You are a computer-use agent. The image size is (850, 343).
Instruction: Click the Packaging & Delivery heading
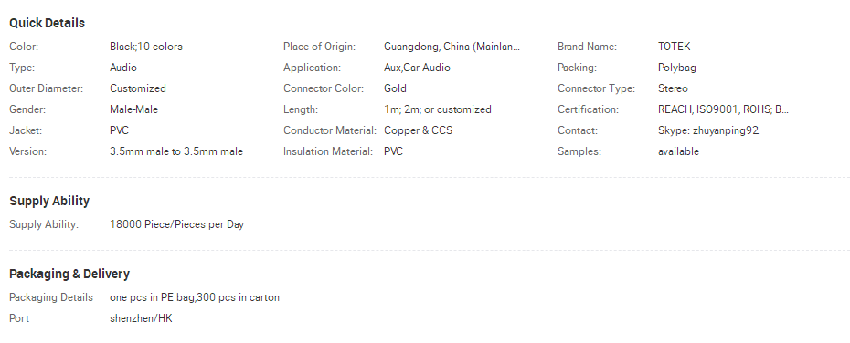click(x=69, y=274)
